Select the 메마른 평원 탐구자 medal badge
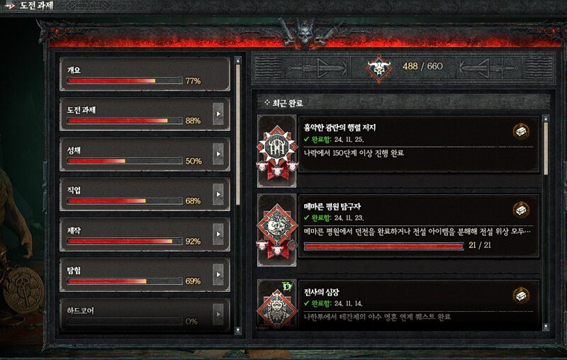The image size is (567, 360). click(277, 230)
